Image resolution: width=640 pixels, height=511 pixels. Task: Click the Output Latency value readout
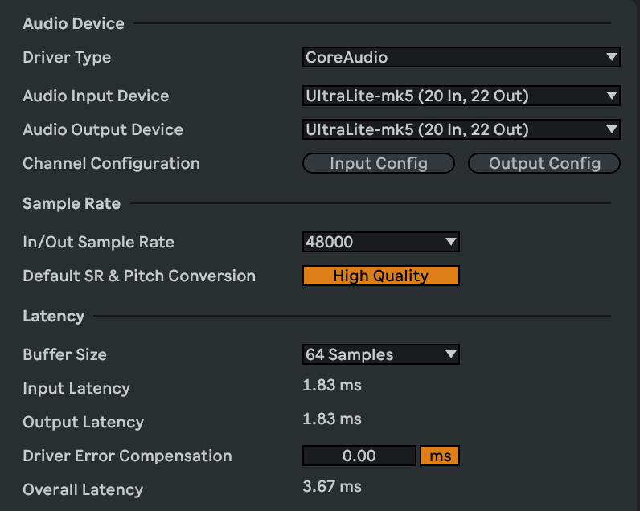coord(332,419)
